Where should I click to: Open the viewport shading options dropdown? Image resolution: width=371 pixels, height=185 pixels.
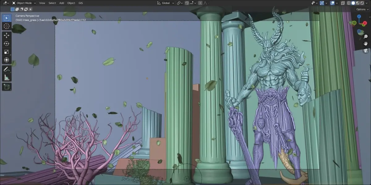point(366,3)
